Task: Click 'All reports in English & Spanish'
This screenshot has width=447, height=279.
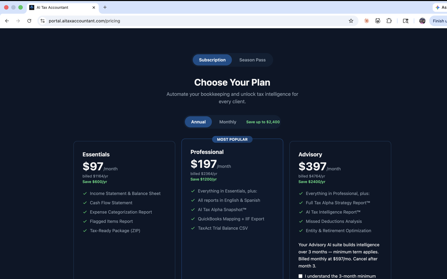Action: [x=229, y=200]
